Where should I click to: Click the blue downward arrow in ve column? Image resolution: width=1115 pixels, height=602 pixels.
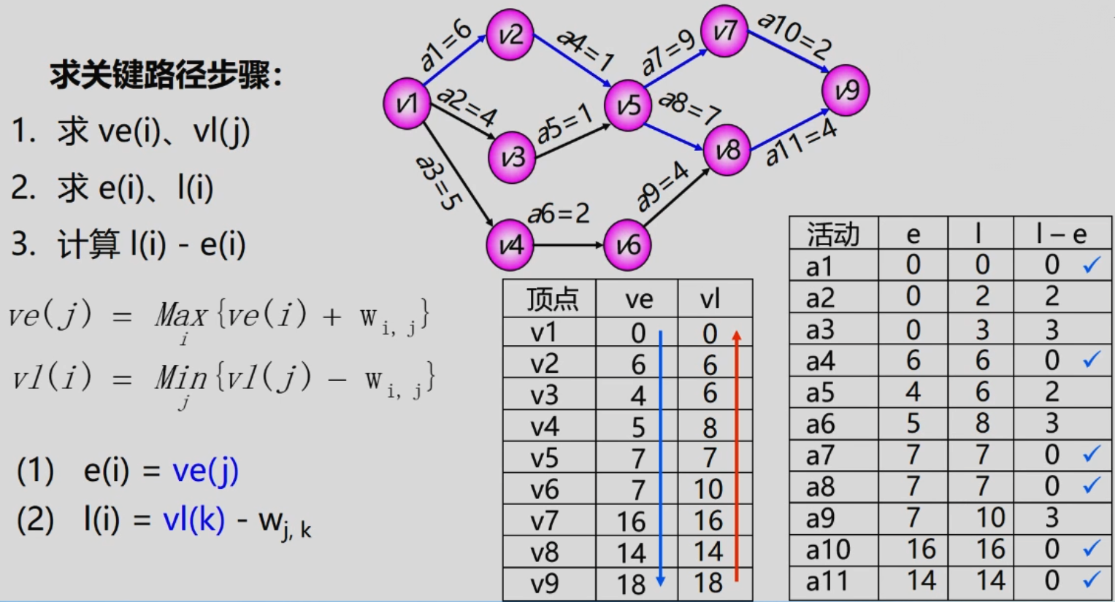coord(660,458)
